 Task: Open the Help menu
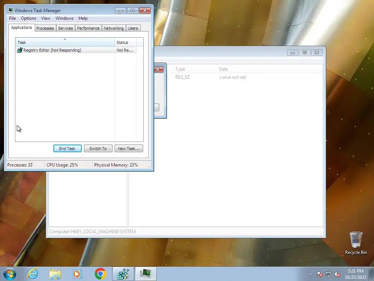click(83, 18)
